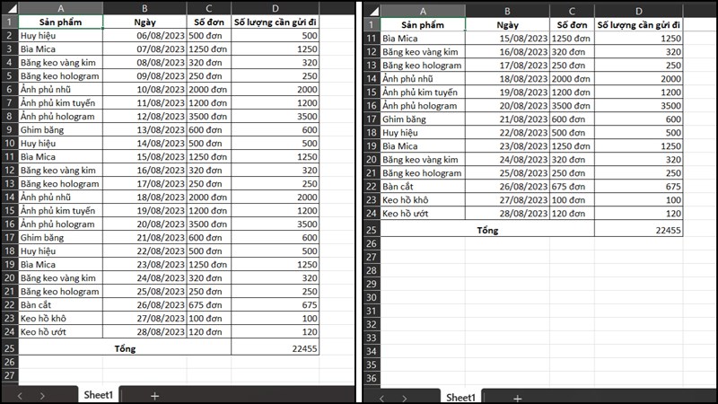This screenshot has height=404, width=718.
Task: Open Sheet1 tab in left spreadsheet
Action: (98, 395)
